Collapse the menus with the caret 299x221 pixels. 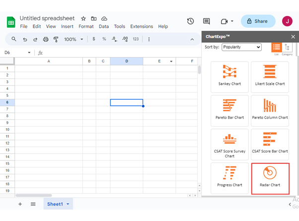(x=192, y=39)
